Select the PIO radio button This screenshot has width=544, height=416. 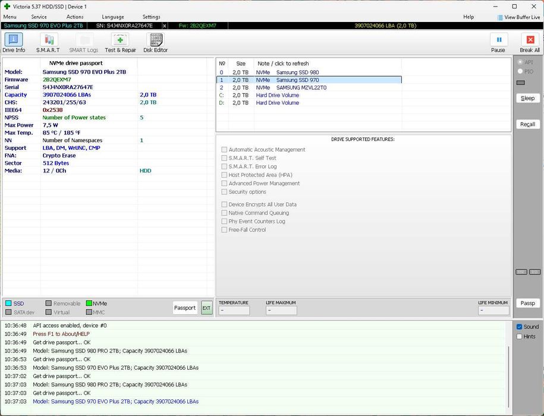click(x=520, y=71)
